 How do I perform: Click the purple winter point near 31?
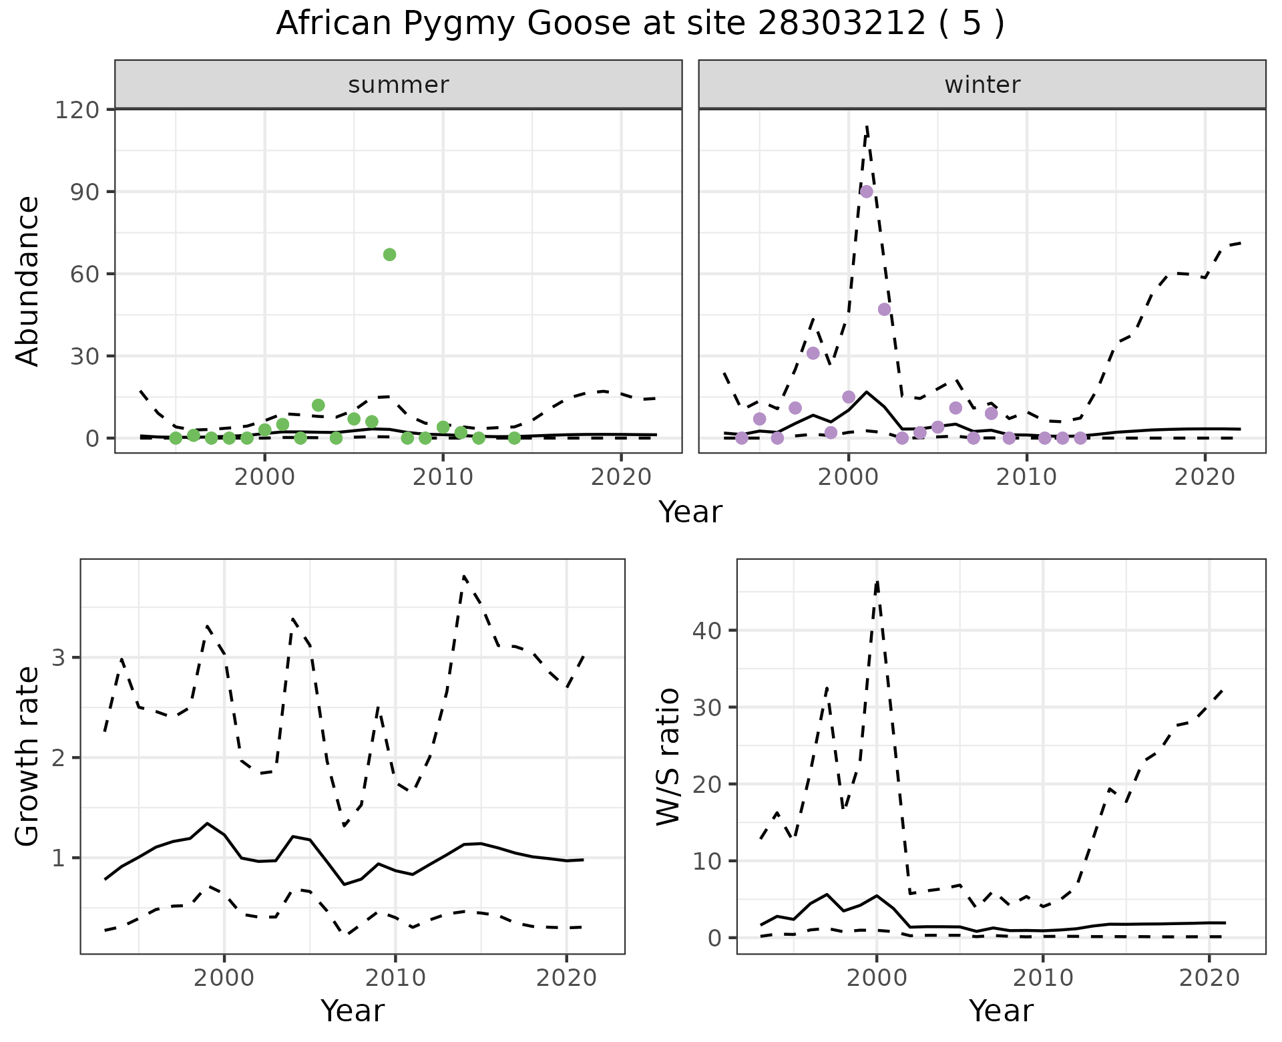813,353
